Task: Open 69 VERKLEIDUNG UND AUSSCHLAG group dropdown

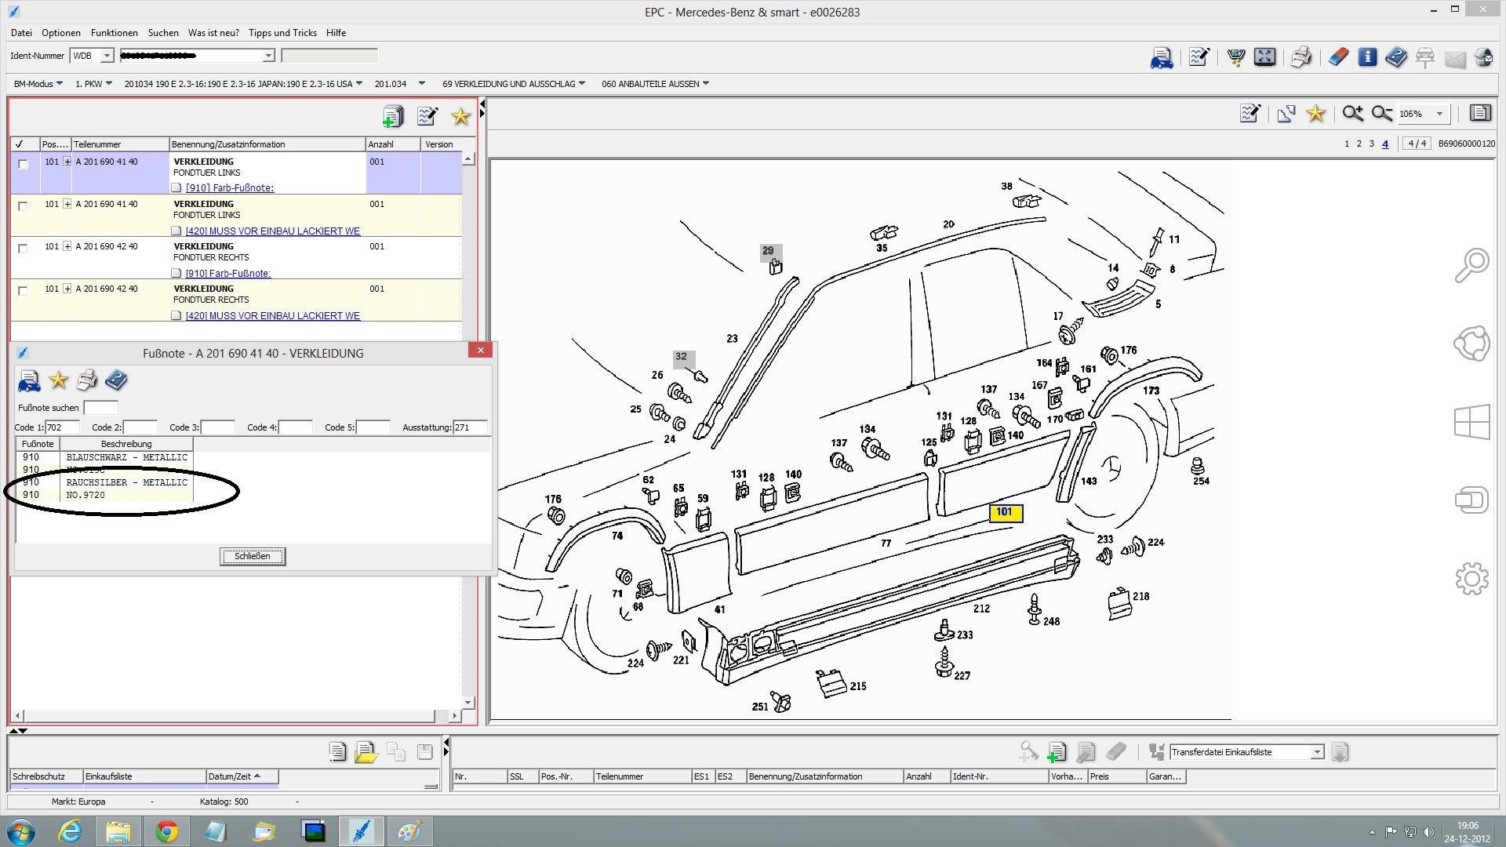Action: click(514, 84)
